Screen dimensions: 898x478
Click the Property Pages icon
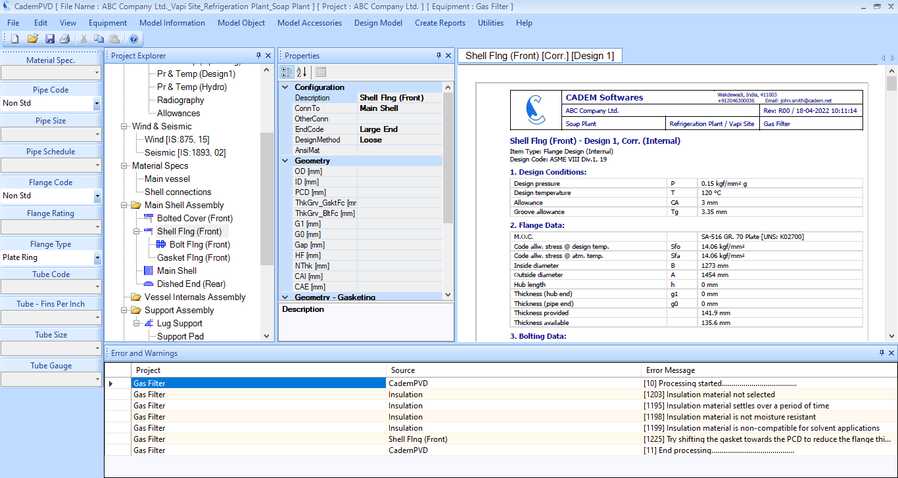[321, 72]
